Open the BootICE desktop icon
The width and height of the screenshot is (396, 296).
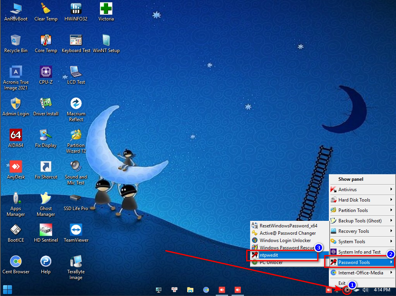[16, 234]
